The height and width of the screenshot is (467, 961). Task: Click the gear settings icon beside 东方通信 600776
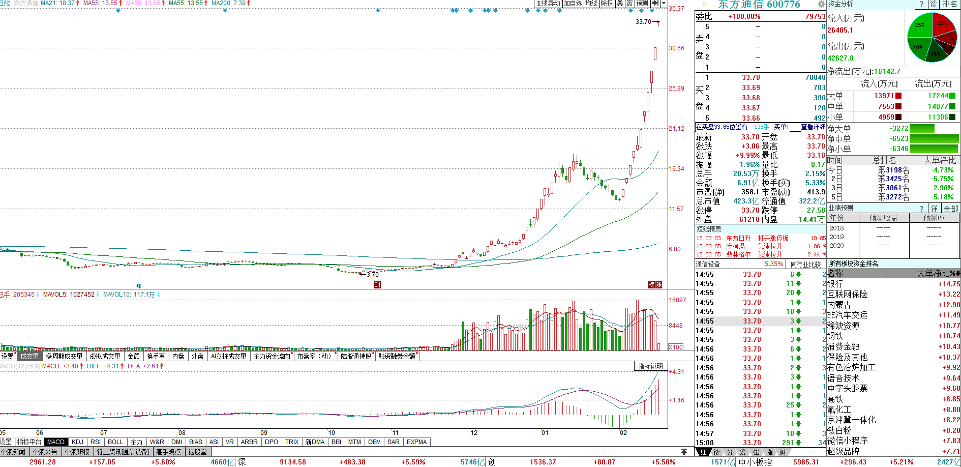tap(821, 5)
